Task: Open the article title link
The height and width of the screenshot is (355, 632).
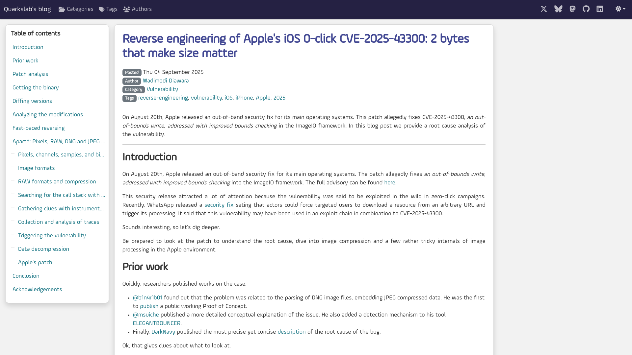Action: [296, 46]
